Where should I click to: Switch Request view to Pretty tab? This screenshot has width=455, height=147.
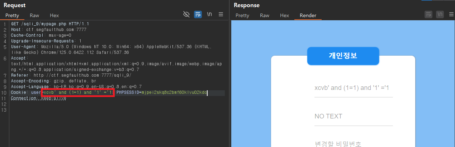[x=12, y=15]
